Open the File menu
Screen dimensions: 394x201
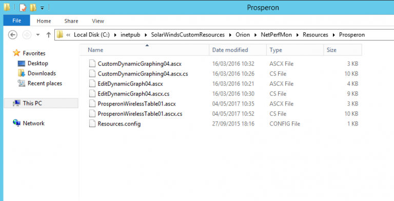pos(16,21)
